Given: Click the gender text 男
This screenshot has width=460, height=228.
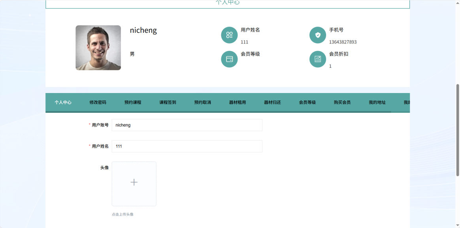Looking at the screenshot, I should pyautogui.click(x=132, y=54).
